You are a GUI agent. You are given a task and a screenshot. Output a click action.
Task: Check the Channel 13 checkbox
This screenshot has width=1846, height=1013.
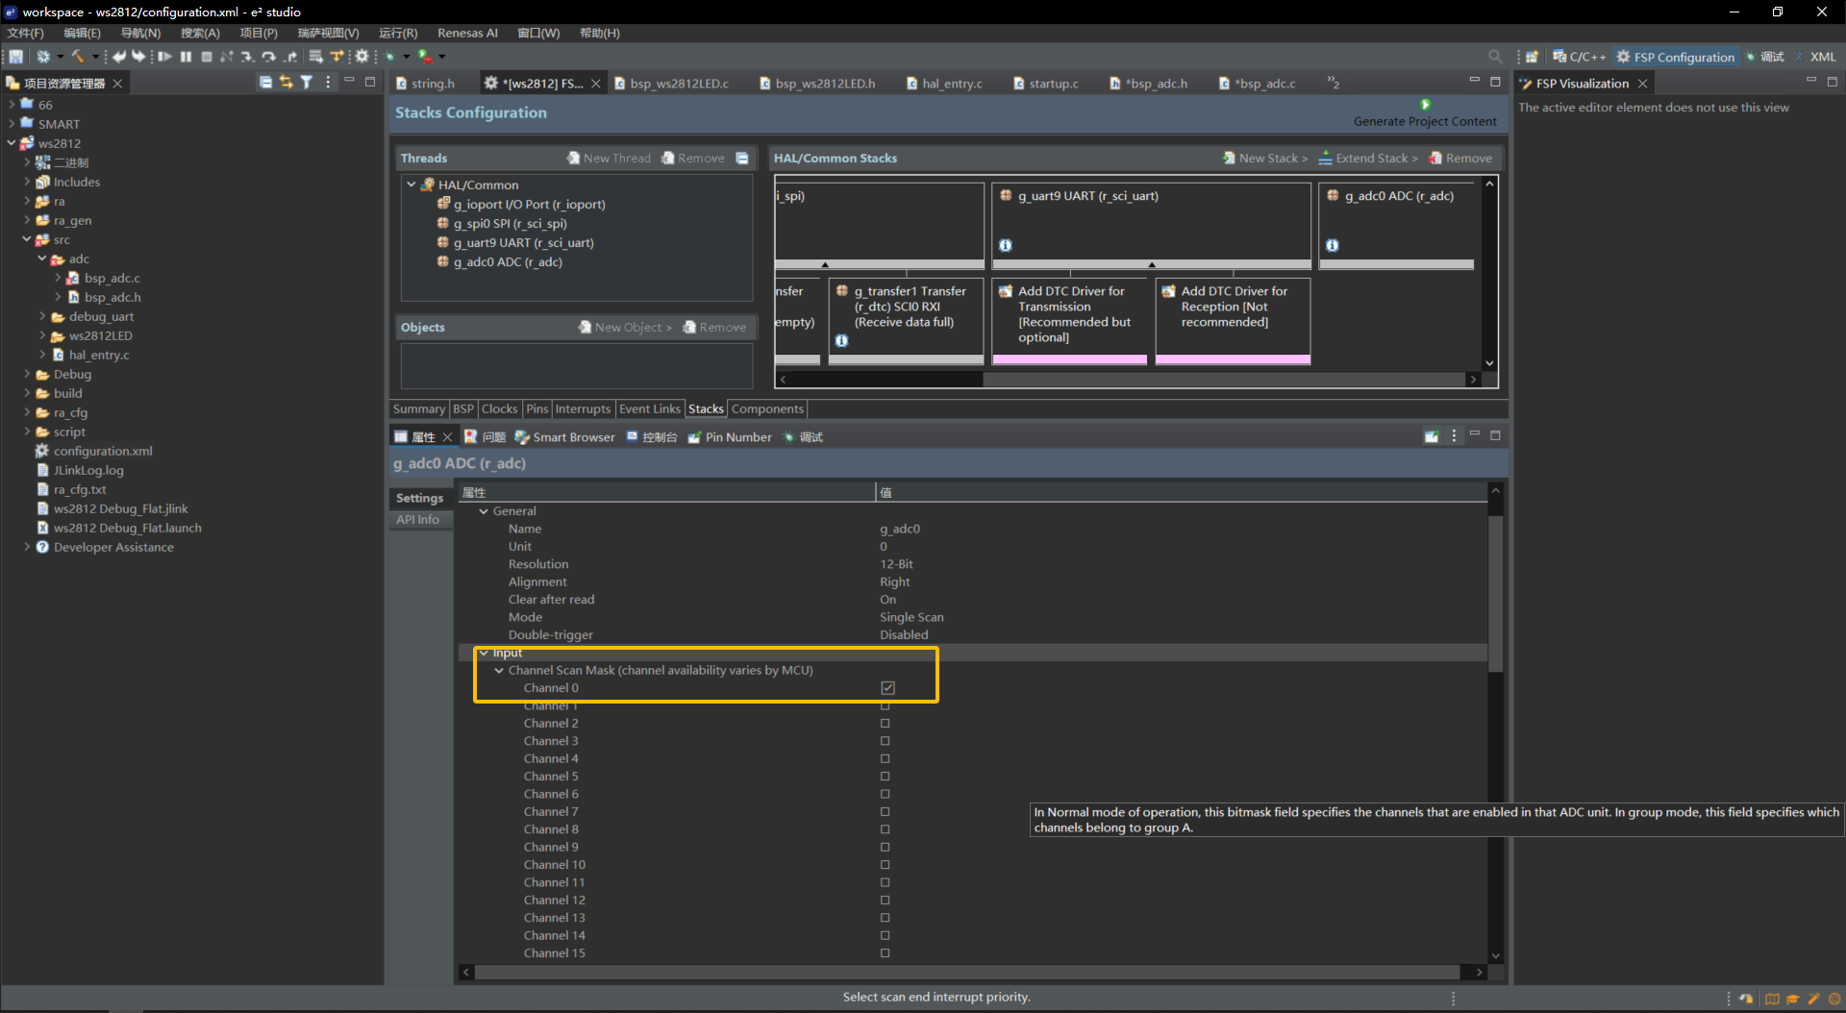pyautogui.click(x=885, y=918)
